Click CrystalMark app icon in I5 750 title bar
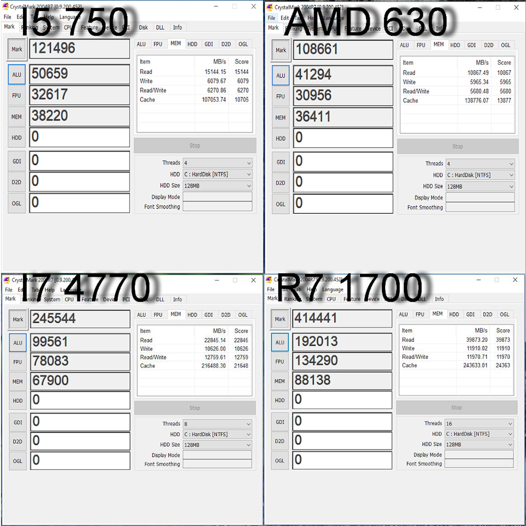This screenshot has width=526, height=526. tap(5, 7)
